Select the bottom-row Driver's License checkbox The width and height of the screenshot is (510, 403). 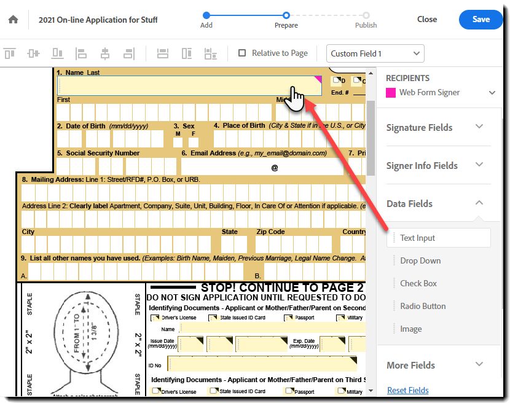click(x=156, y=391)
